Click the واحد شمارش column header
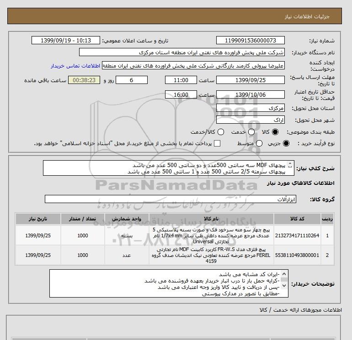This screenshot has height=340, width=352. 127,219
